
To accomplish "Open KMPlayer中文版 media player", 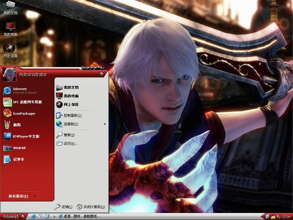I will [26, 136].
